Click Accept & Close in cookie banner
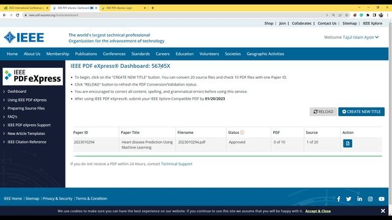The width and height of the screenshot is (392, 220). (x=318, y=211)
